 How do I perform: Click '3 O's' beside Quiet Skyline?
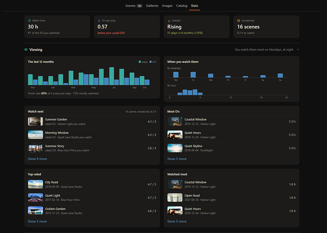292,148
